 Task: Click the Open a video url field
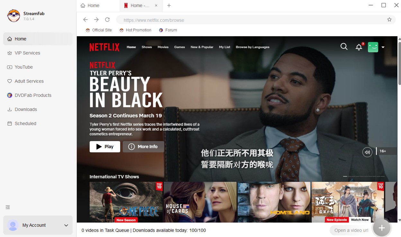coord(351,230)
